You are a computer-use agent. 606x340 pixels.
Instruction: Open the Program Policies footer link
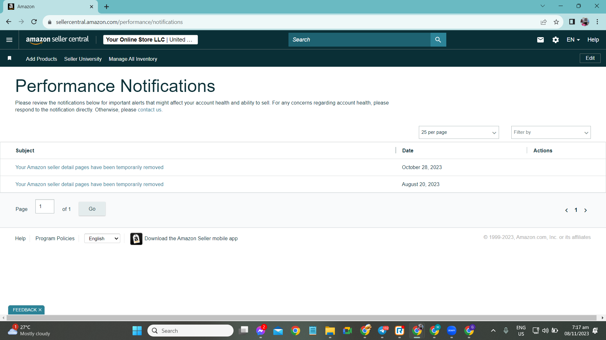point(55,239)
